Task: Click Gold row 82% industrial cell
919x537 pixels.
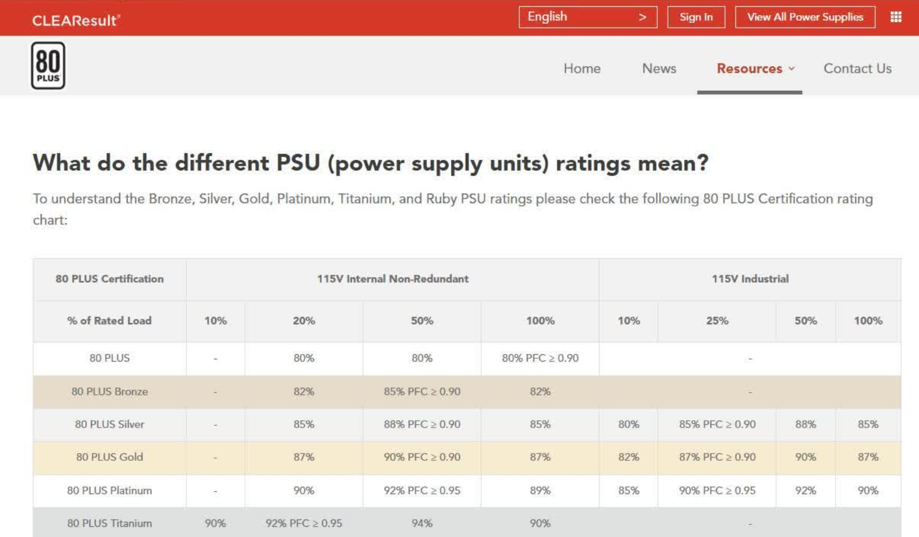Action: pyautogui.click(x=628, y=457)
